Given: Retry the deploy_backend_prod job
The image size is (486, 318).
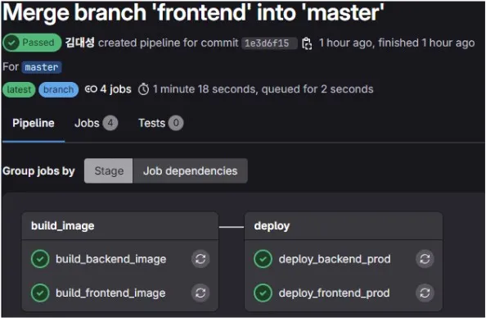Looking at the screenshot, I should click(425, 259).
